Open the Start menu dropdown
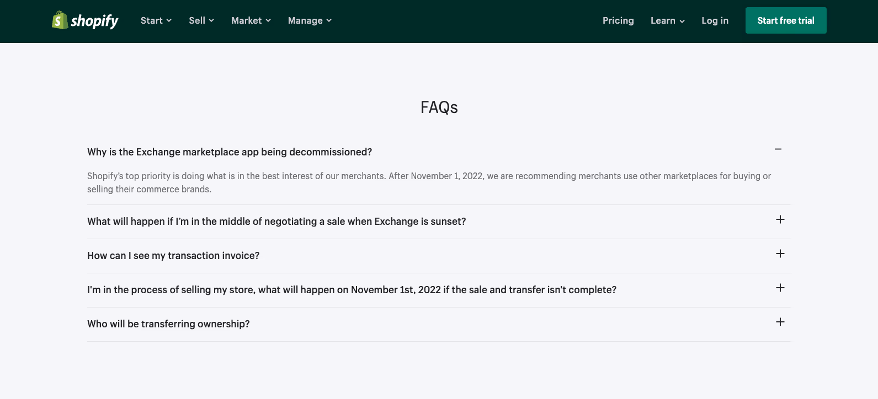Viewport: 878px width, 399px height. point(156,20)
